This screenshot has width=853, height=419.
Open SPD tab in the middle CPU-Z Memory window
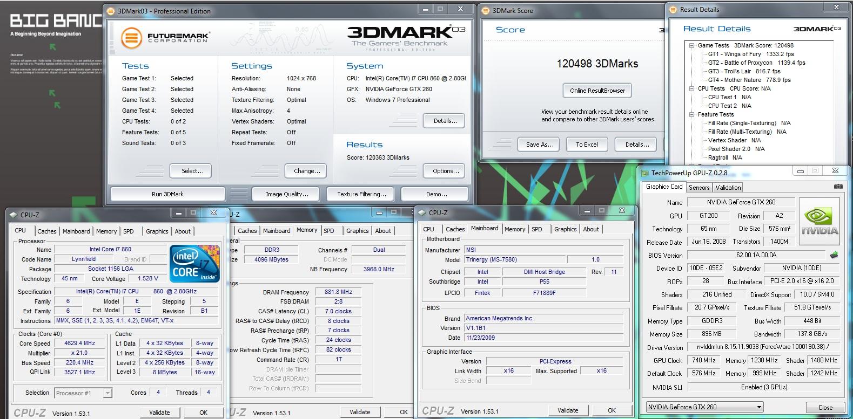point(329,231)
